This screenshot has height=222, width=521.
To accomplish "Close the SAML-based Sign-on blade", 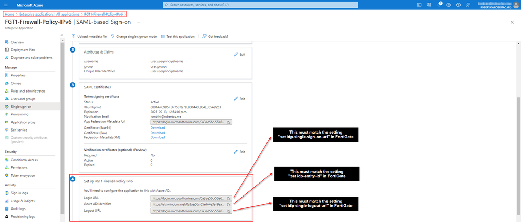I will [x=512, y=22].
